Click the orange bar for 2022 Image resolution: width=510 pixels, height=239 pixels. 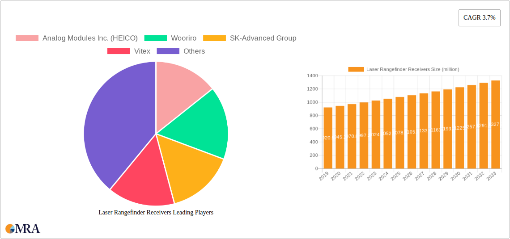(x=364, y=135)
